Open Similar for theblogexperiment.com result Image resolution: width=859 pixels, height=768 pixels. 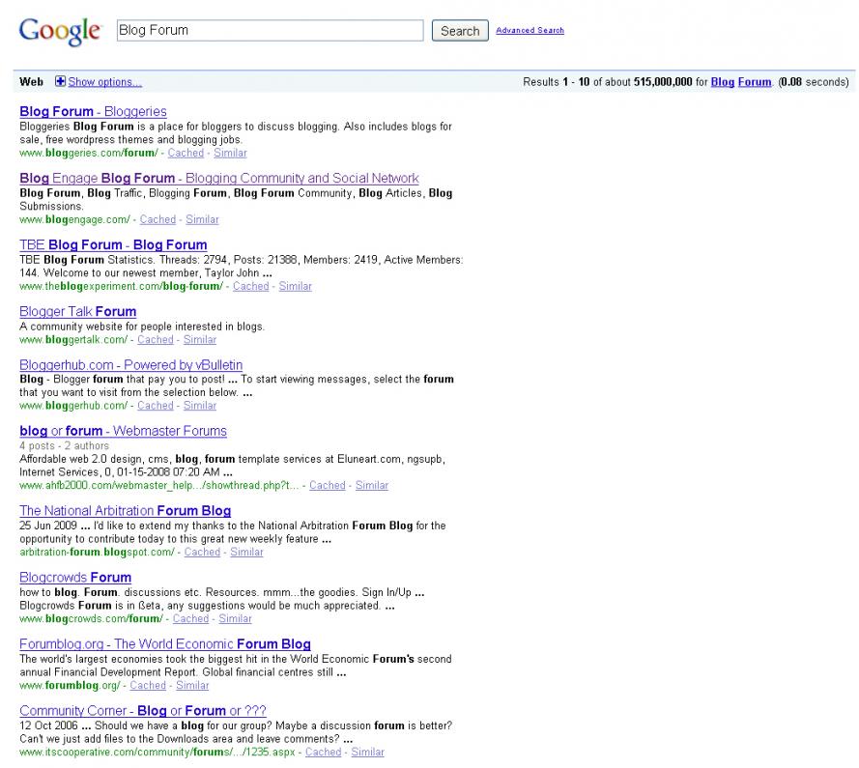click(296, 286)
